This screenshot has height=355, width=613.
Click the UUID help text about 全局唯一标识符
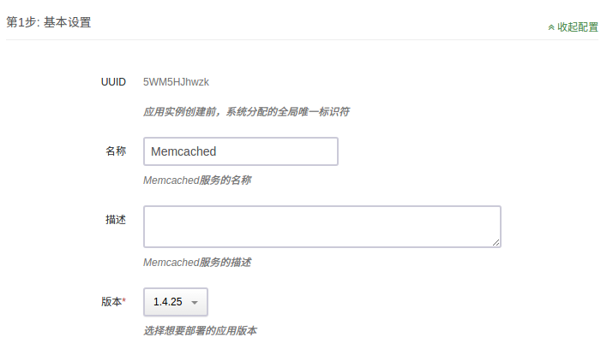246,111
